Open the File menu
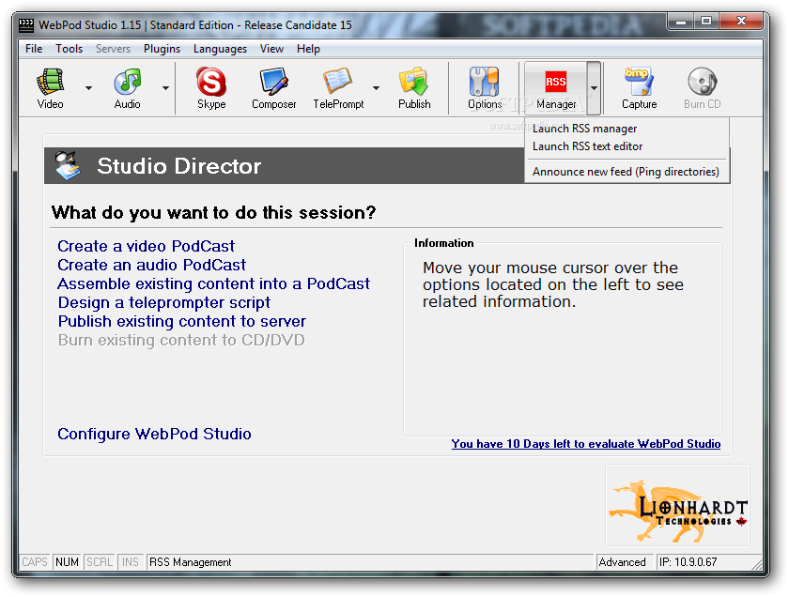789x597 pixels. tap(34, 49)
